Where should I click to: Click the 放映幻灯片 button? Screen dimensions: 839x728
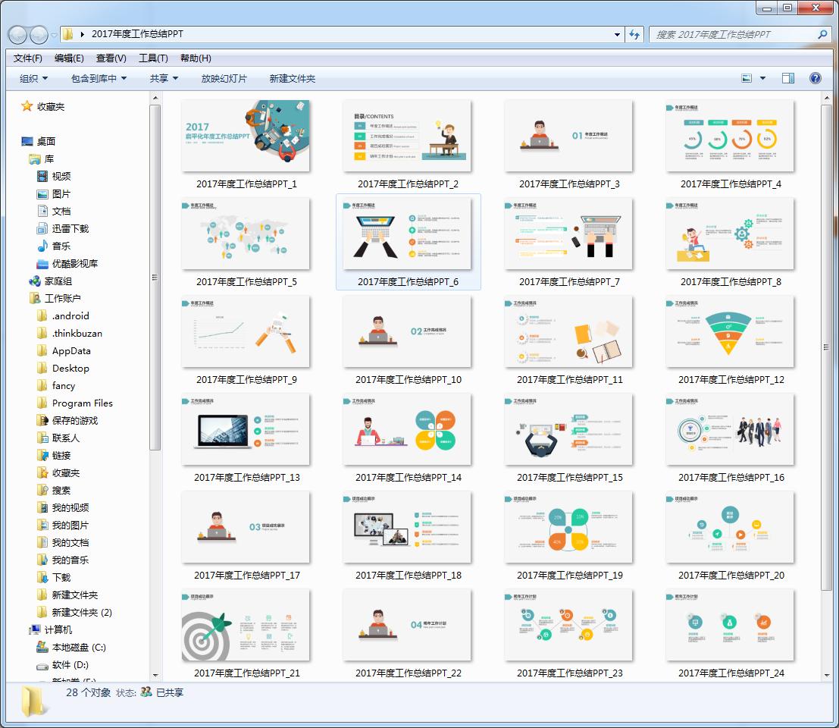[x=224, y=78]
